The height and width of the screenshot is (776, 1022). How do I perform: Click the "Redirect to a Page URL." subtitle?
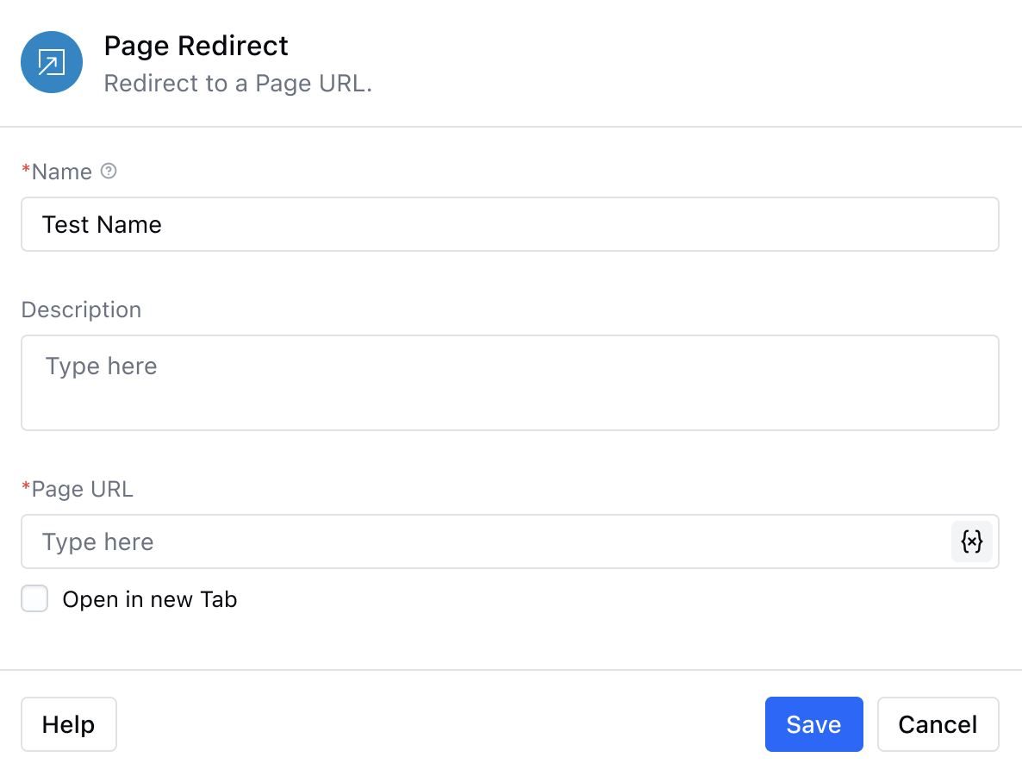click(237, 84)
